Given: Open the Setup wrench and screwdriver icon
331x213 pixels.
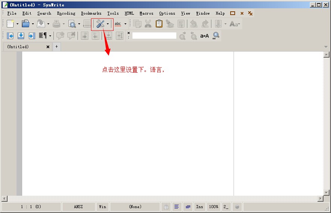Looking at the screenshot, I should pos(100,24).
